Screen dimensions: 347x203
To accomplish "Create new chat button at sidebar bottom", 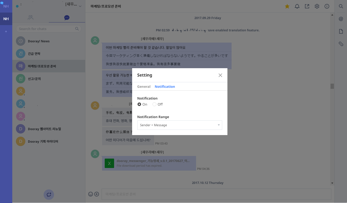I will (49, 194).
